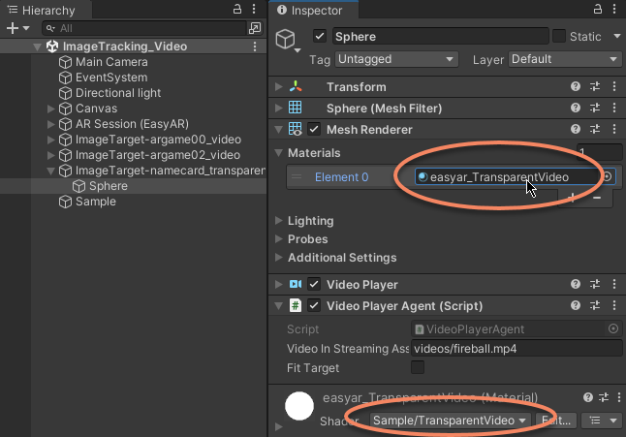Disable the Mesh Renderer component checkbox
This screenshot has height=437, width=626.
pos(314,130)
